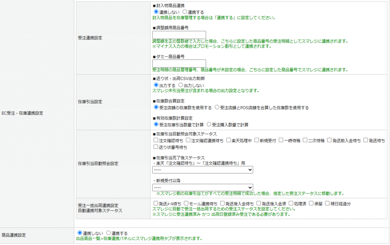Screen dimensions: 390x245
Task: Focus the 調整額用商品番号 input field
Action: (x=179, y=35)
